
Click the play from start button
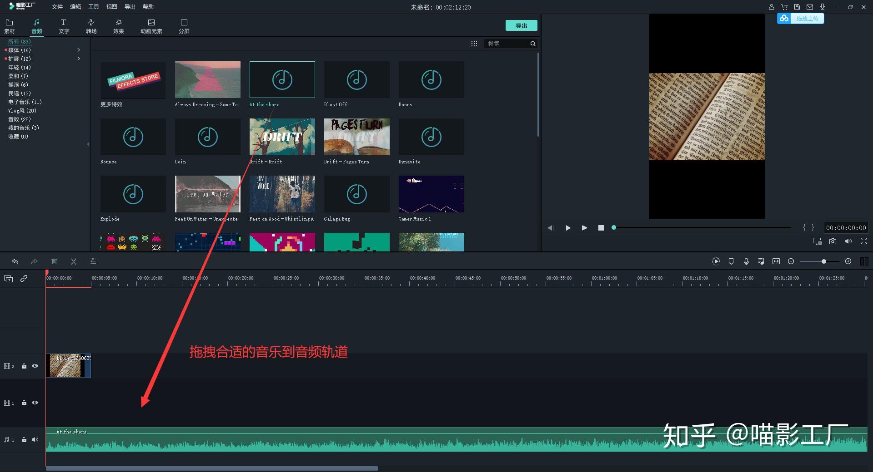(x=567, y=228)
